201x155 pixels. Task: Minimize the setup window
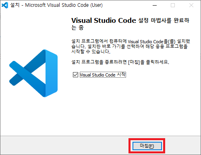[x=155, y=5]
